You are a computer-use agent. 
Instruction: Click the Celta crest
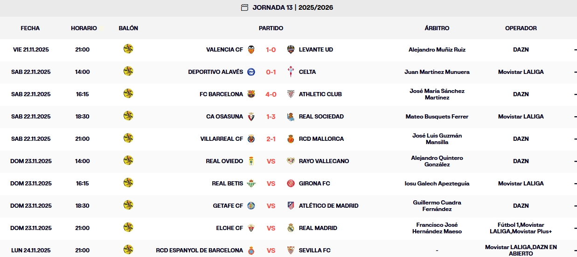click(x=291, y=72)
